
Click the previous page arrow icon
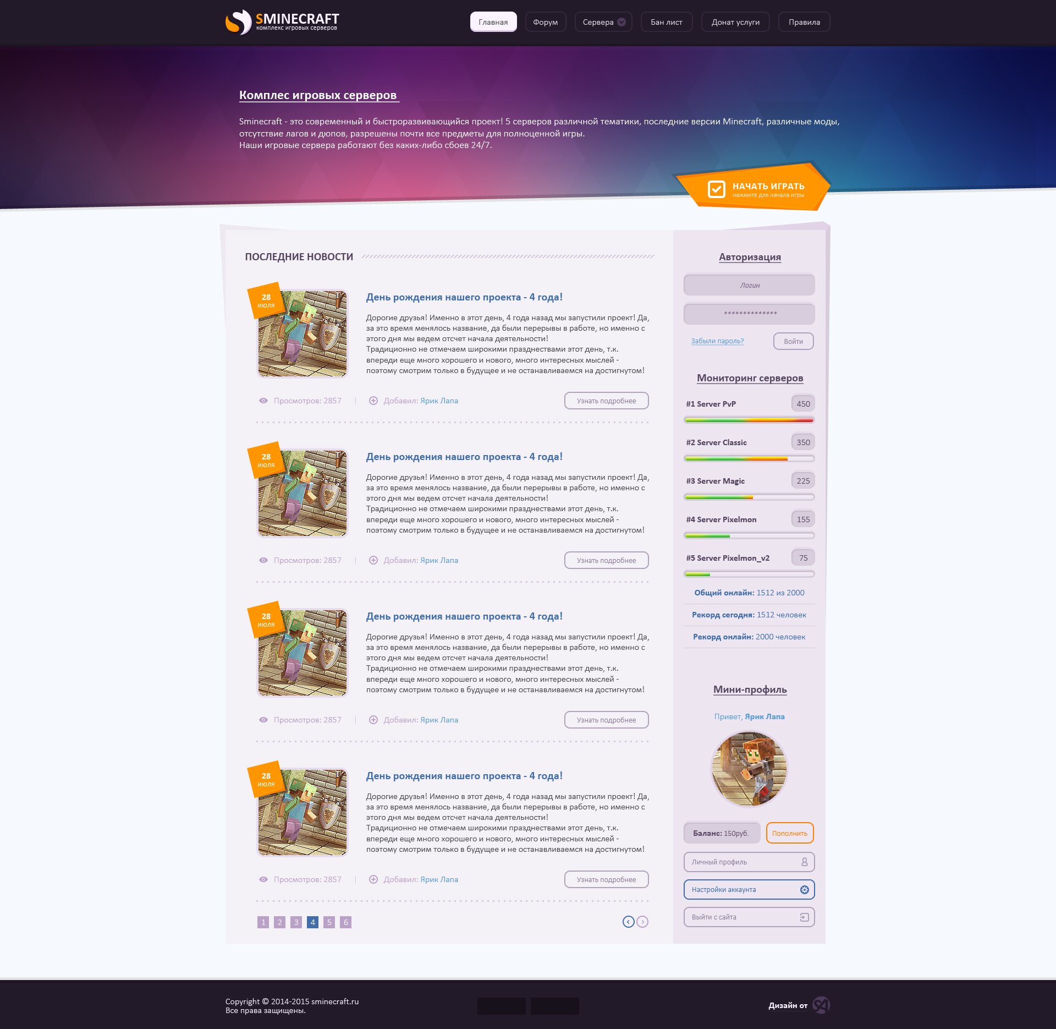point(628,922)
